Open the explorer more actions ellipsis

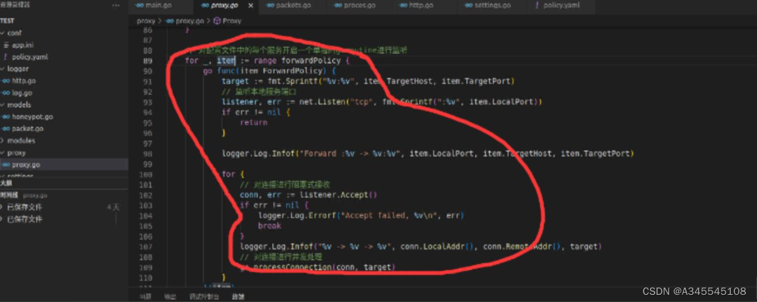[x=116, y=5]
